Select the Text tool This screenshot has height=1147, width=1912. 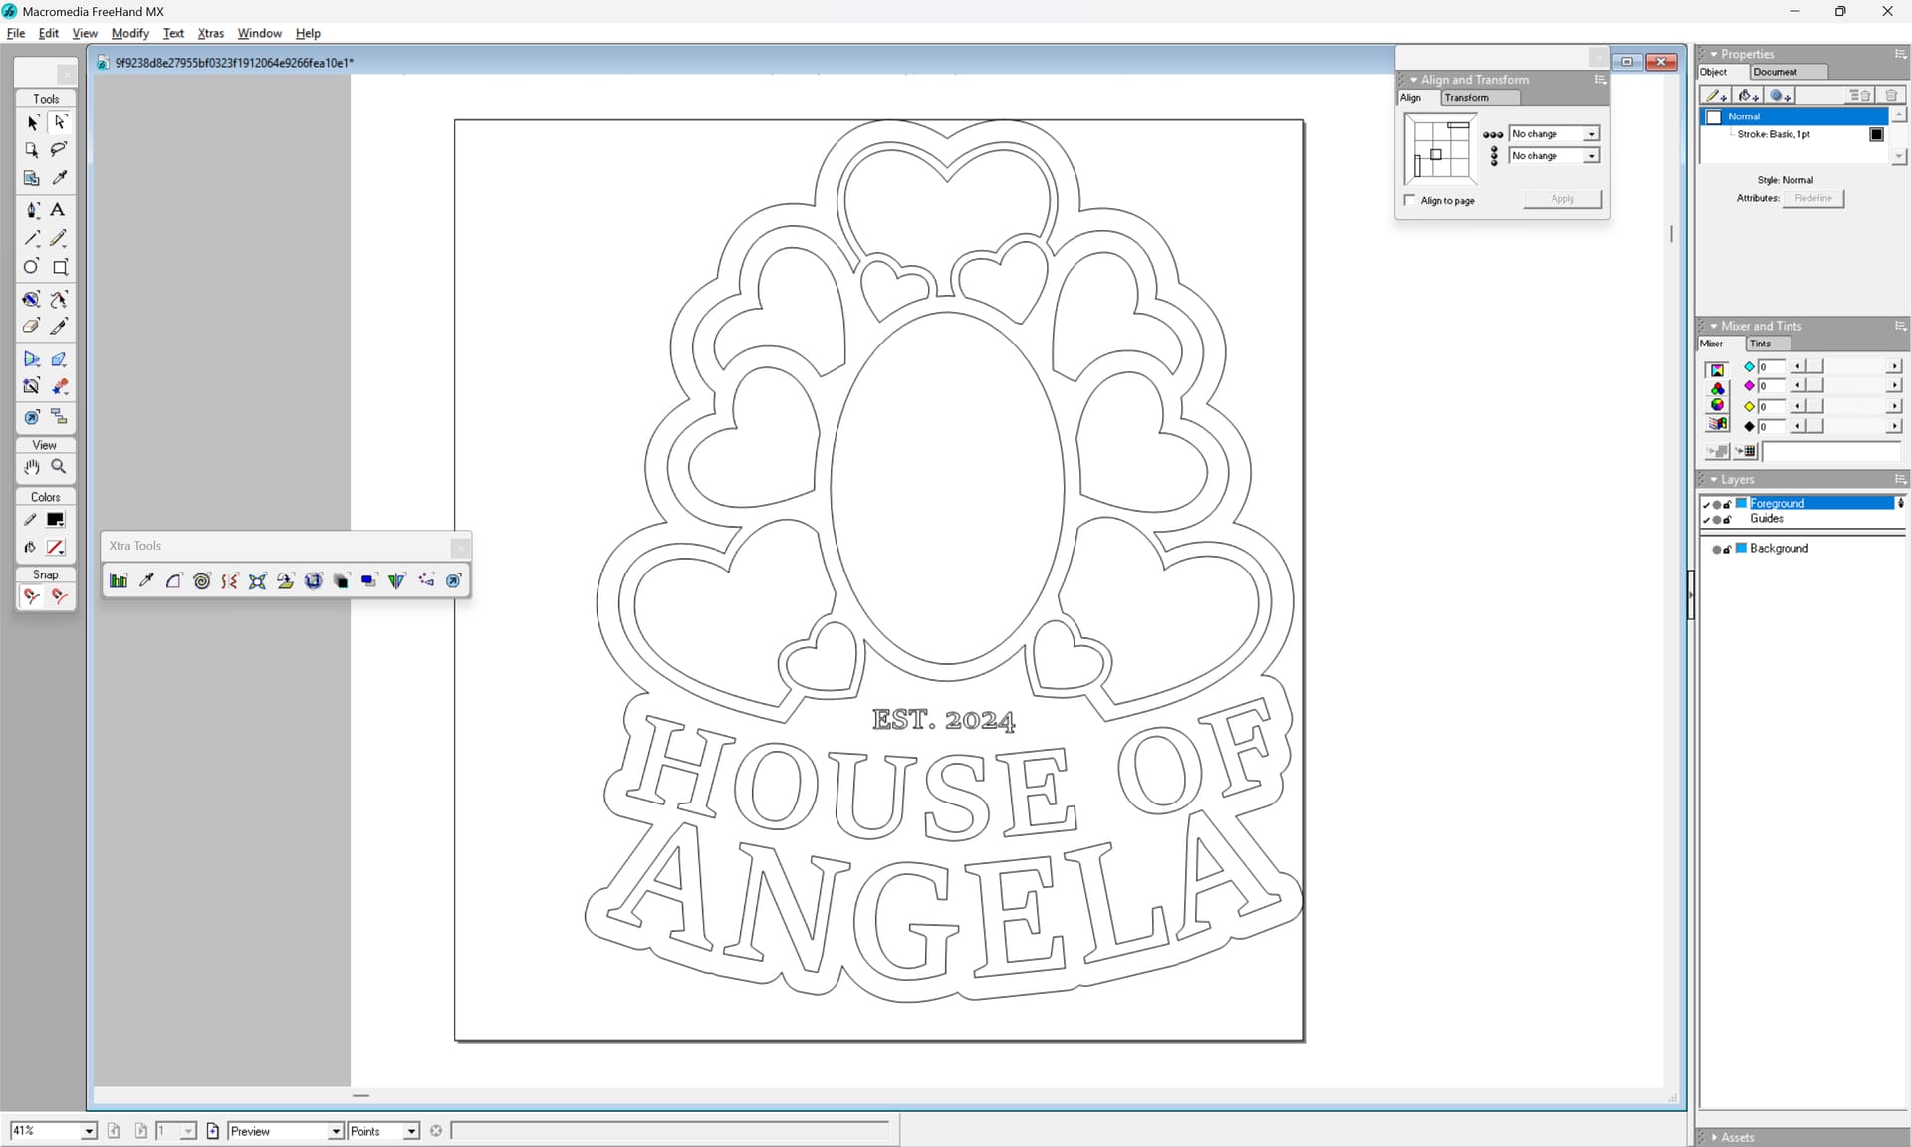pyautogui.click(x=58, y=210)
